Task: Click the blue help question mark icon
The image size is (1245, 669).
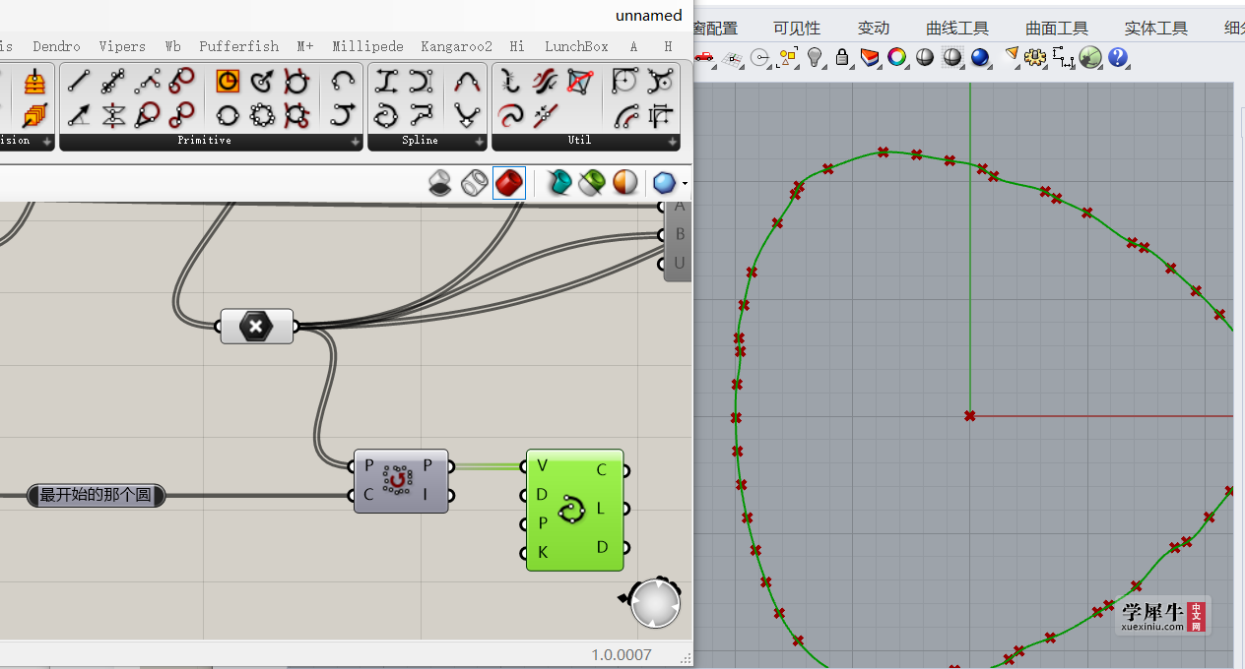Action: (1117, 58)
